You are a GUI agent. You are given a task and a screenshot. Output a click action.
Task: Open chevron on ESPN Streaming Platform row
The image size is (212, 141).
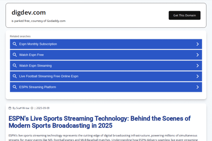pos(197,87)
